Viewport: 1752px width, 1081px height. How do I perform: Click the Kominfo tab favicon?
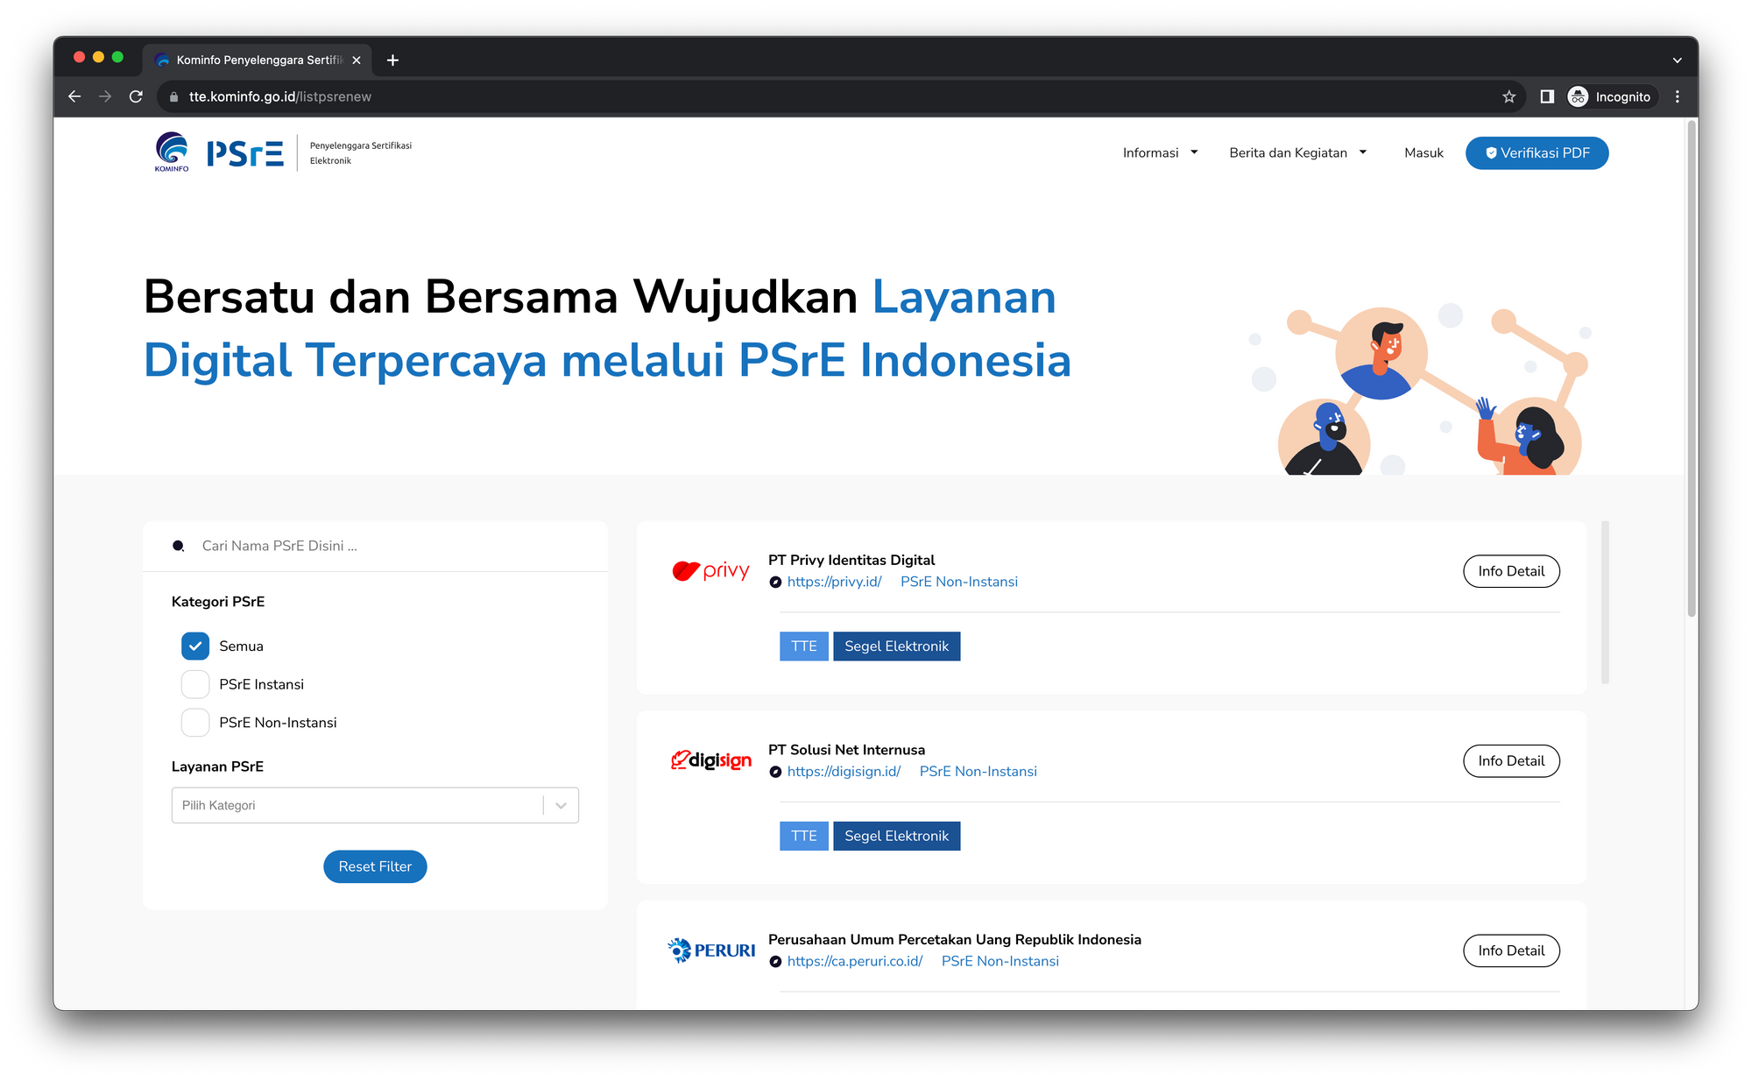pyautogui.click(x=162, y=60)
